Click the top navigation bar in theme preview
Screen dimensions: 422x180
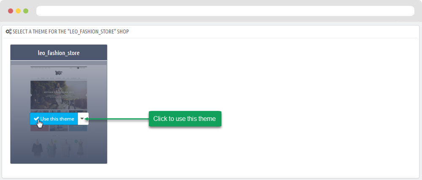tap(59, 67)
